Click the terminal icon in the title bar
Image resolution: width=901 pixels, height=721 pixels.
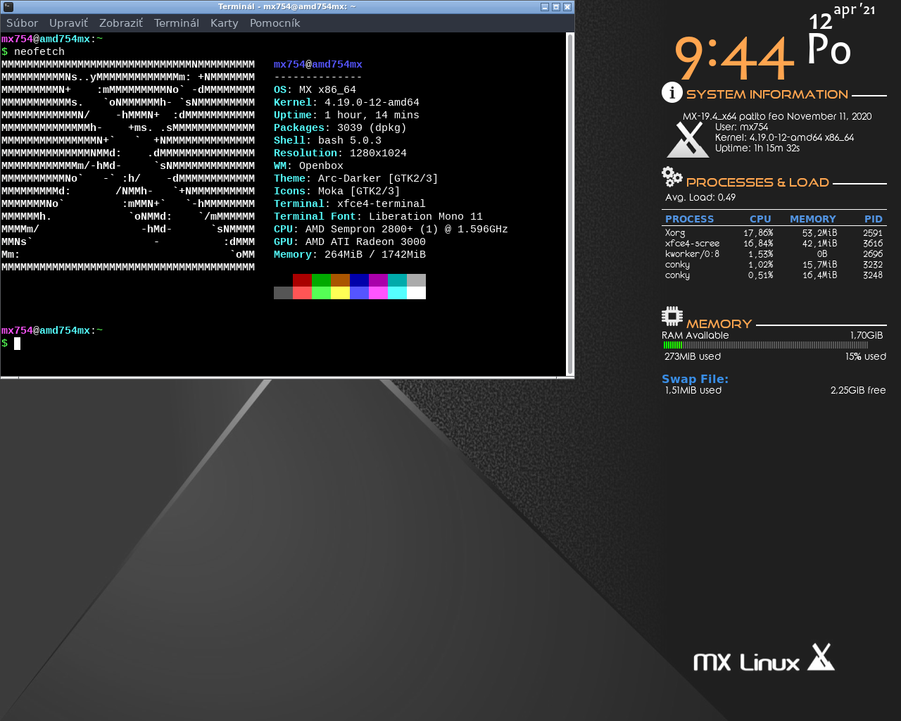[x=8, y=6]
